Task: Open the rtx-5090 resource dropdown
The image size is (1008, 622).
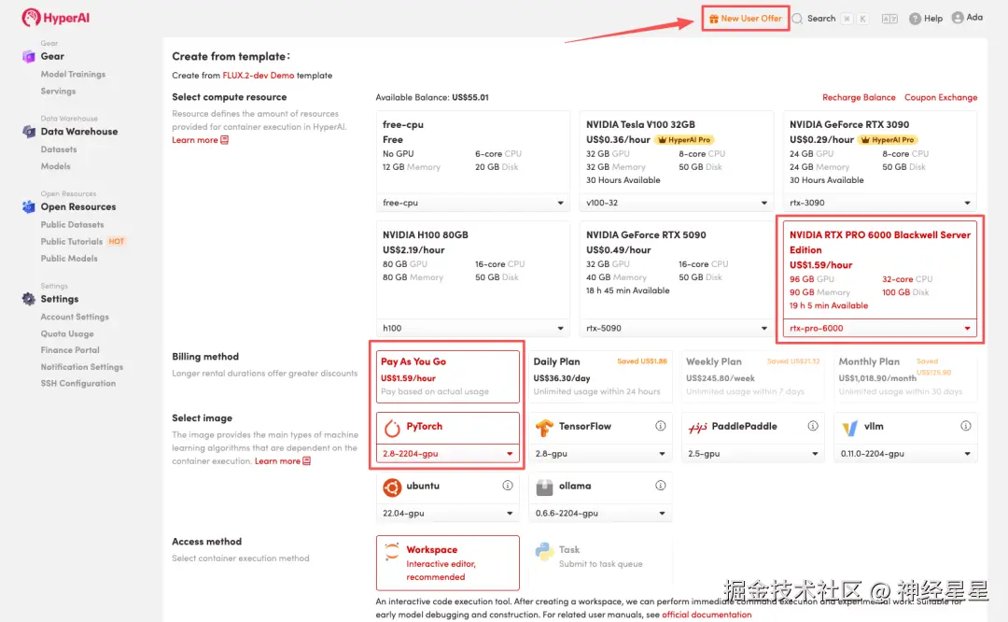Action: tap(676, 328)
